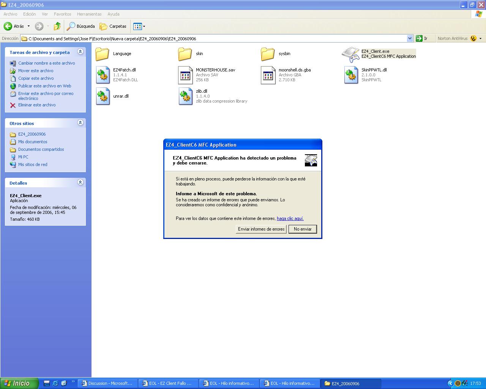Click 'Copiar este archivo' link
Viewport: 486px width, 389px height.
(x=36, y=78)
